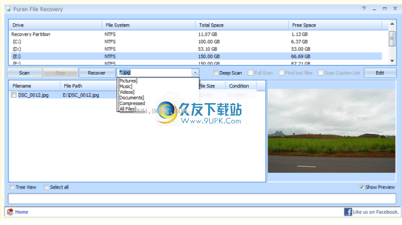This screenshot has height=225, width=402.
Task: Close the Puran File Recovery window
Action: tap(395, 9)
